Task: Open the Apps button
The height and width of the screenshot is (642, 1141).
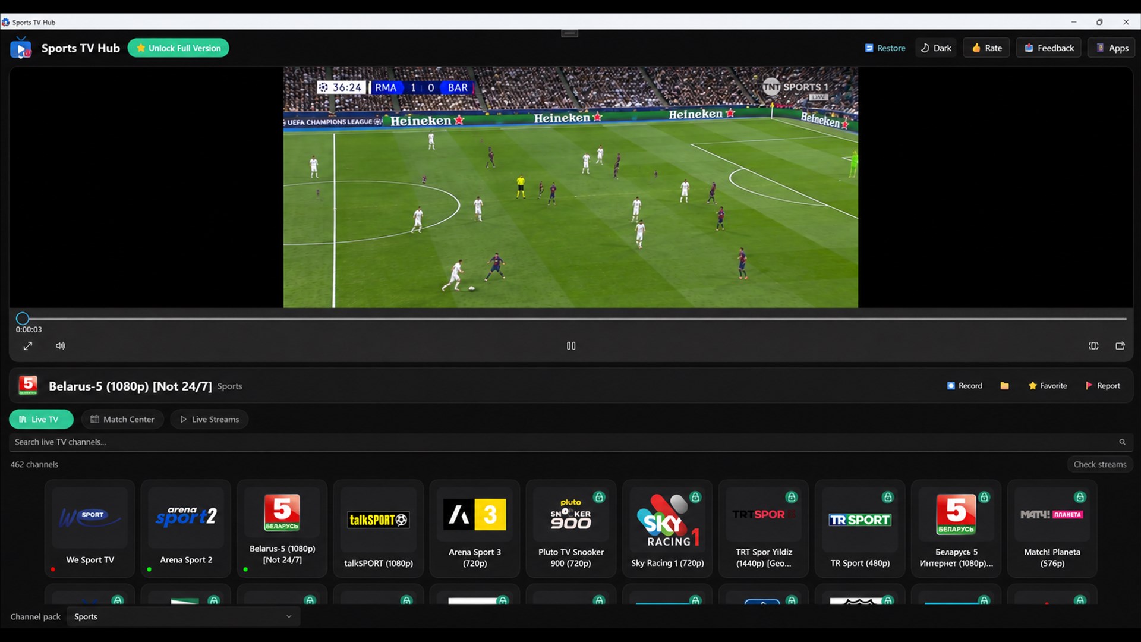Action: tap(1112, 48)
